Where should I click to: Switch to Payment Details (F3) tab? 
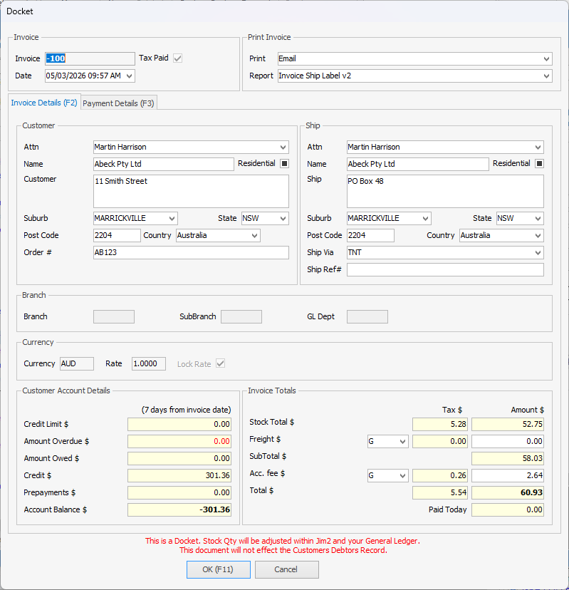pyautogui.click(x=118, y=103)
